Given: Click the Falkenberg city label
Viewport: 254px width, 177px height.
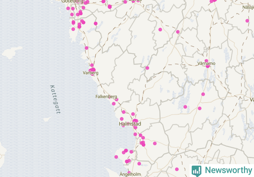Looking at the screenshot, I should point(106,97).
